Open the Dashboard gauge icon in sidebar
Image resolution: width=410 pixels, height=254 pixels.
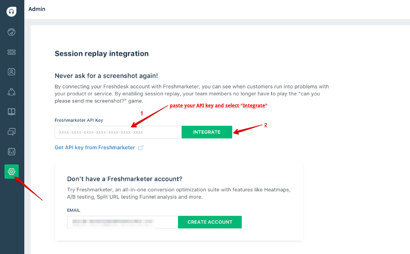pos(11,32)
